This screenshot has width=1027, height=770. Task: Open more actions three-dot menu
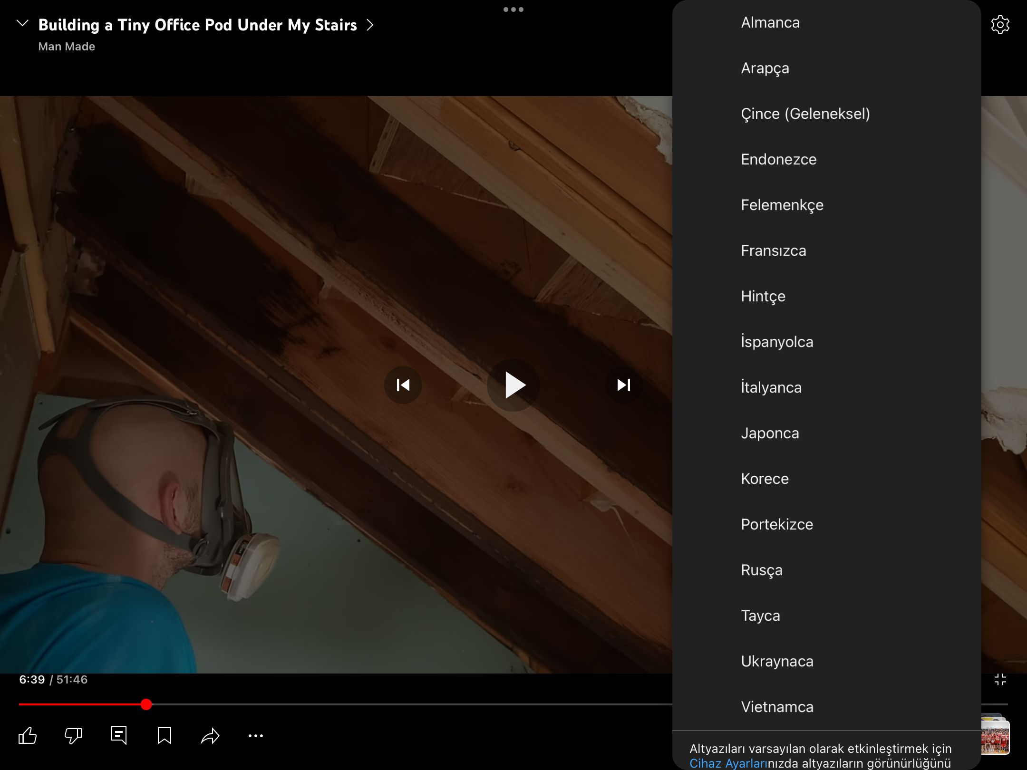256,736
